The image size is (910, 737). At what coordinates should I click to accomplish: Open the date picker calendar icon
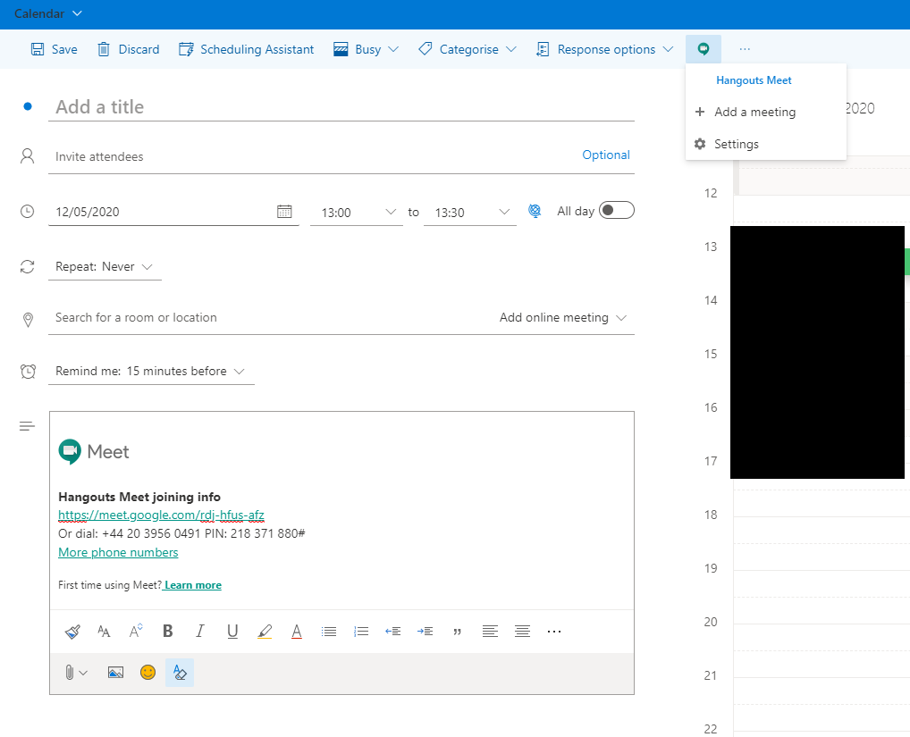284,212
